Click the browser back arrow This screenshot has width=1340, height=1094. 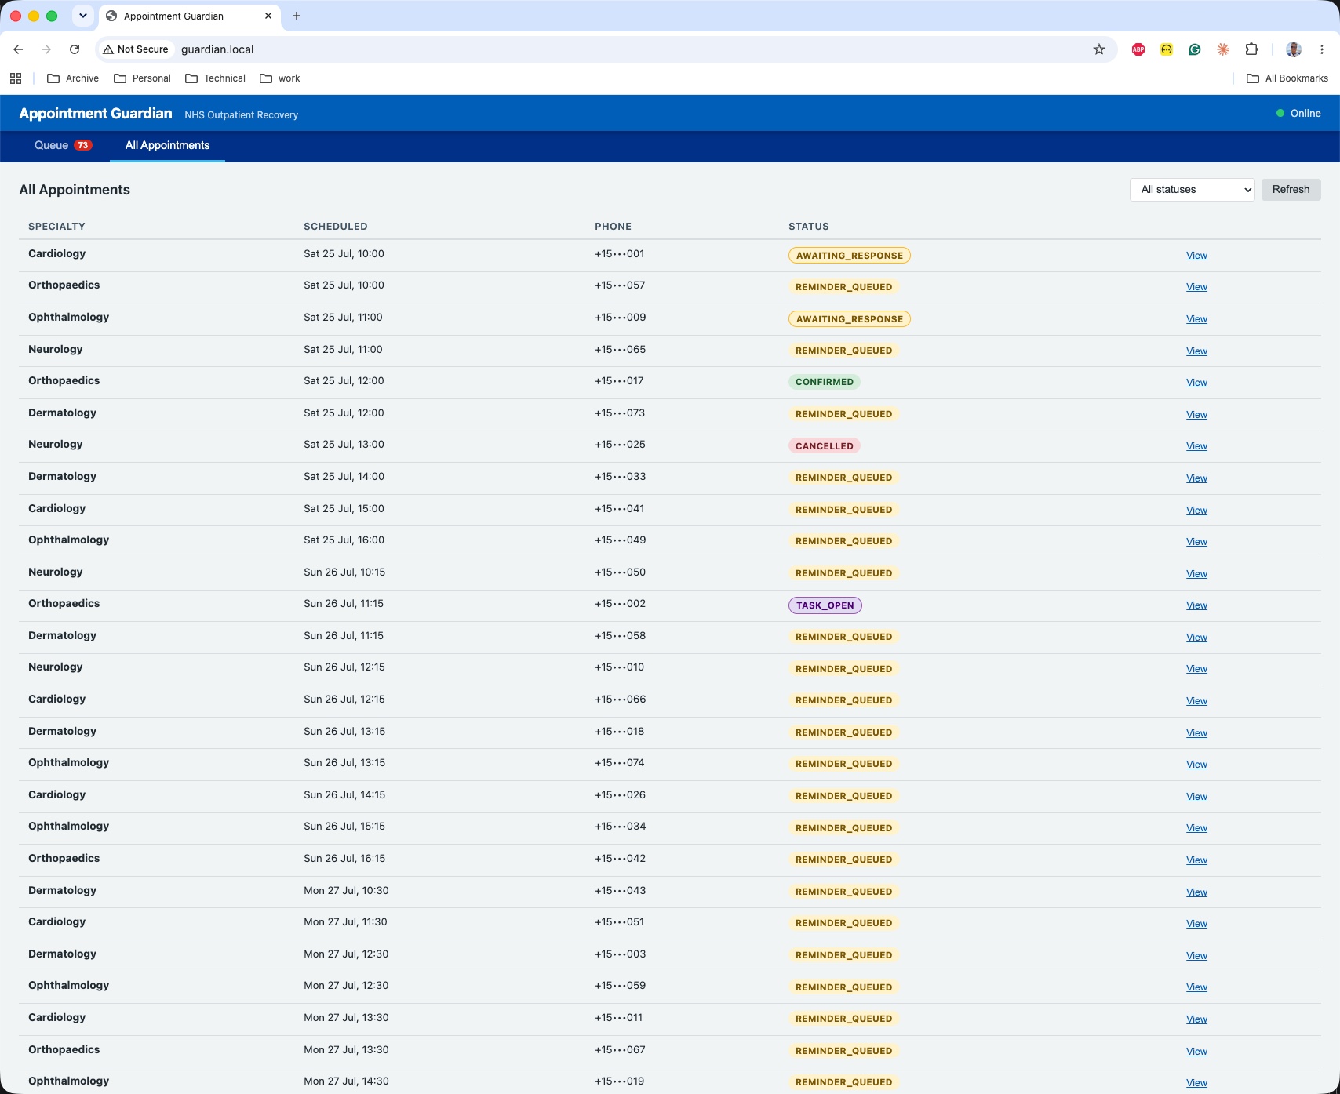click(x=18, y=49)
